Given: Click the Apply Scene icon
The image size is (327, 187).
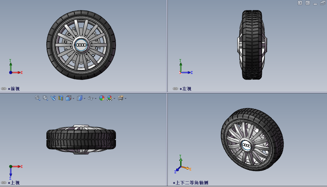Looking at the screenshot, I should coord(110,98).
